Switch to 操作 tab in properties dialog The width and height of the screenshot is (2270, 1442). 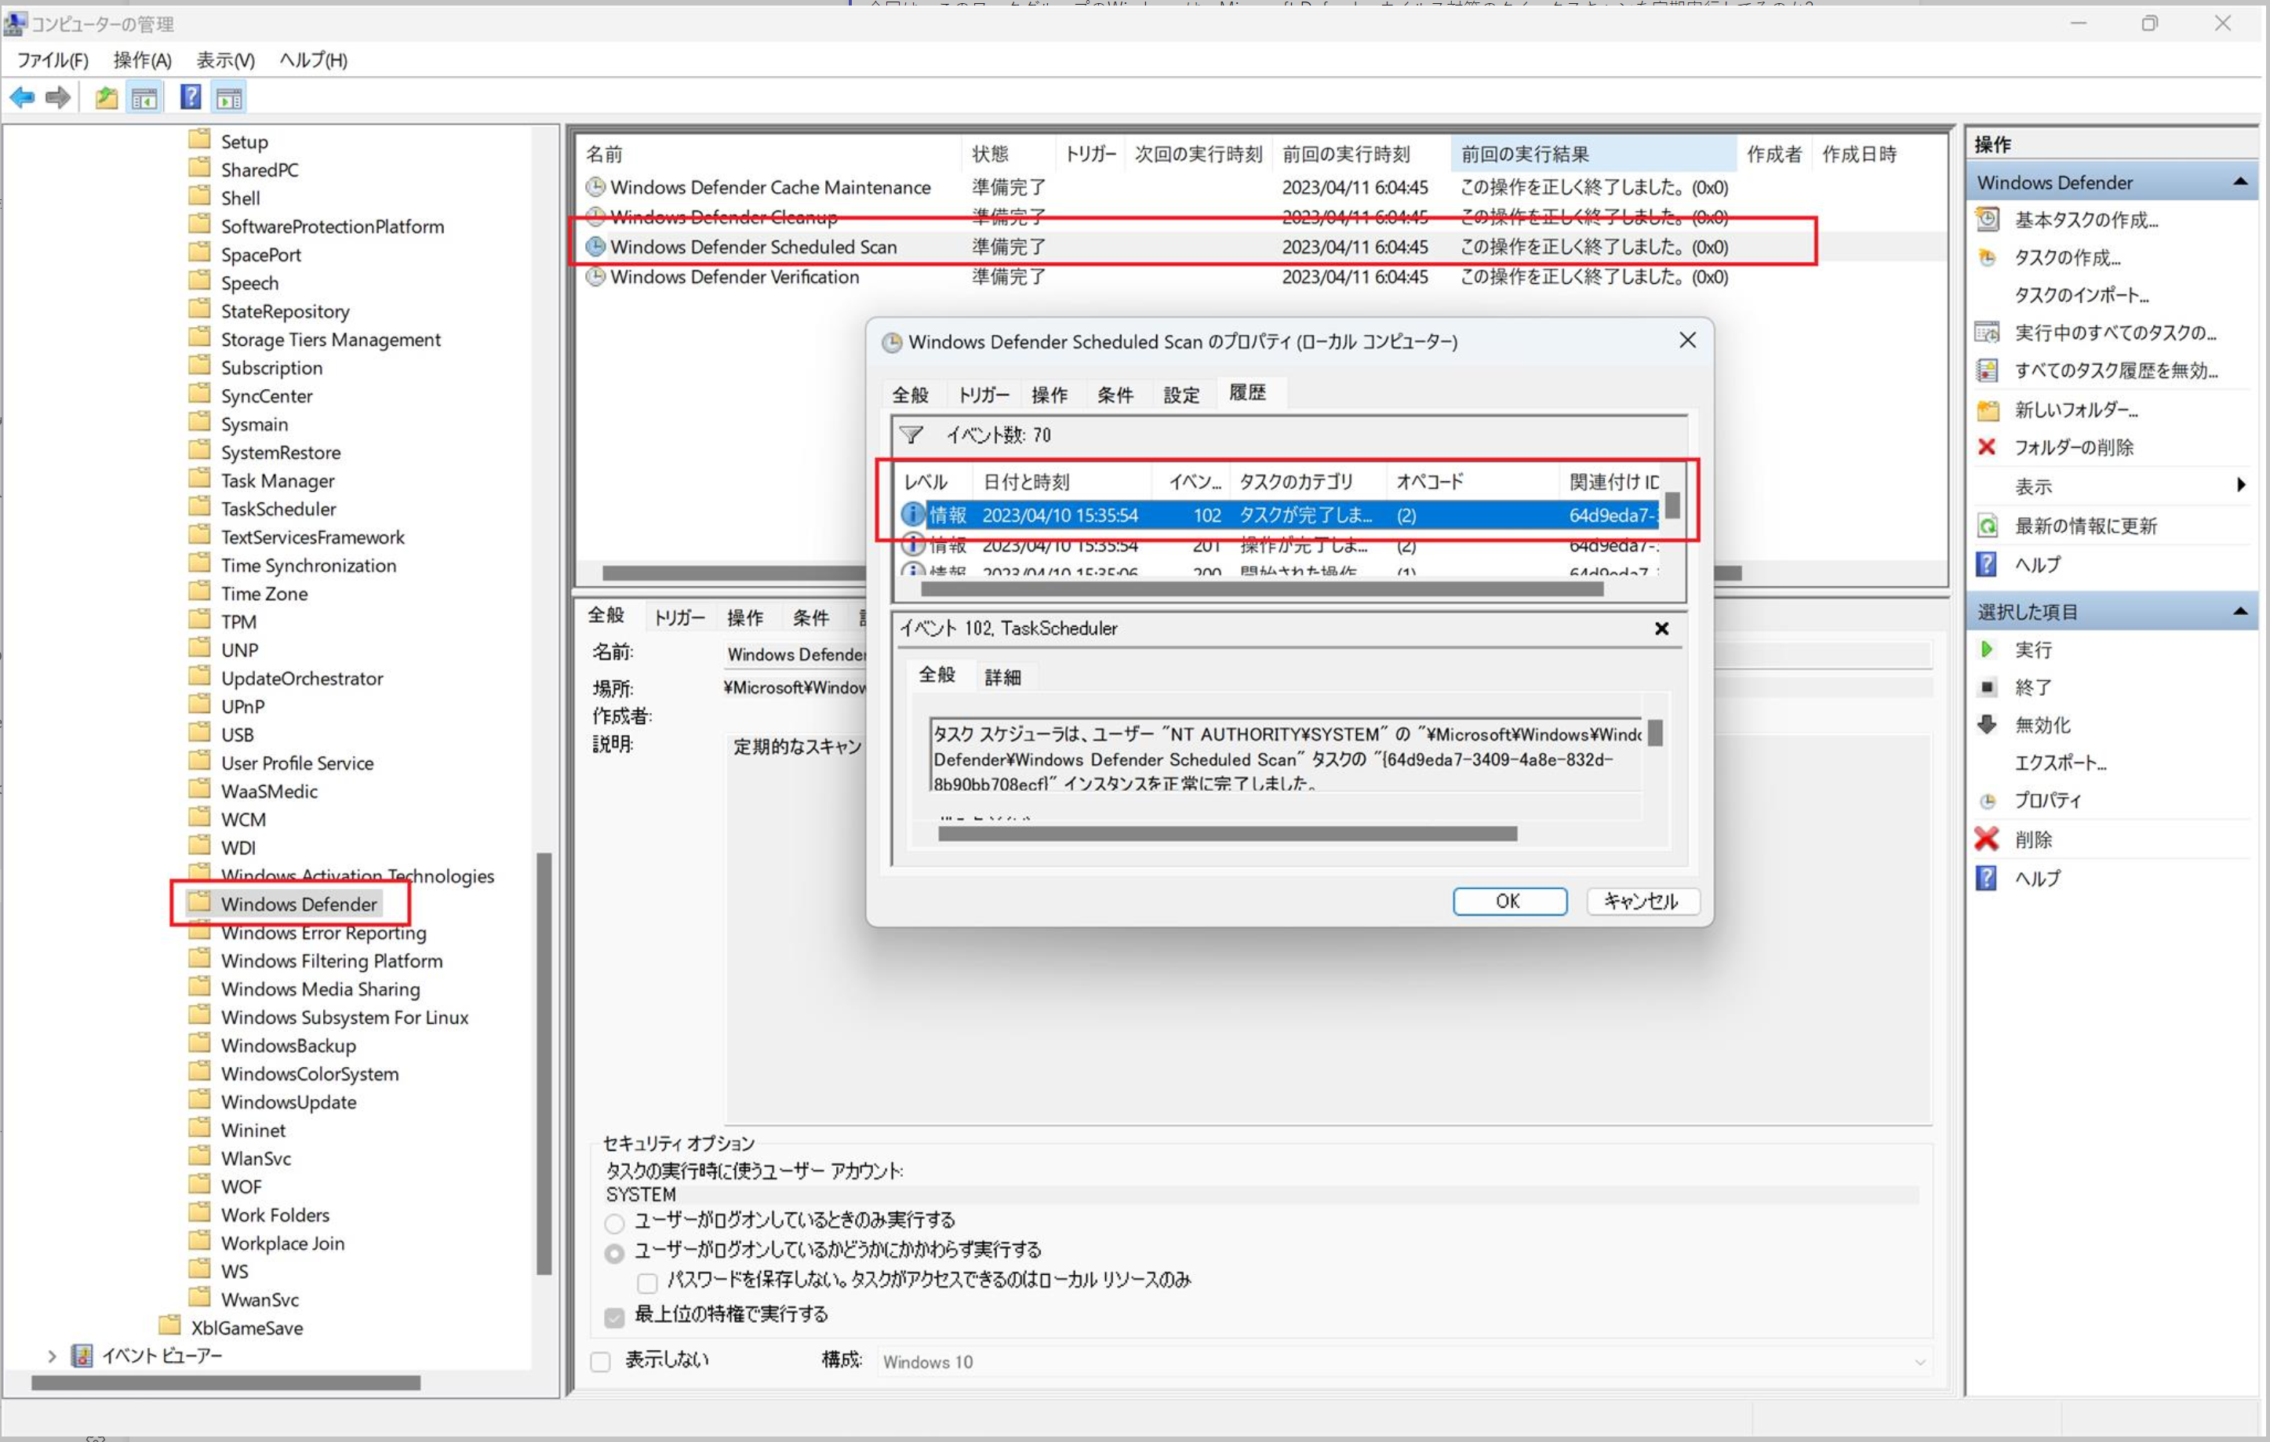click(x=1050, y=394)
